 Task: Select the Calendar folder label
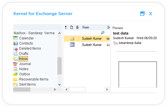tap(27, 38)
